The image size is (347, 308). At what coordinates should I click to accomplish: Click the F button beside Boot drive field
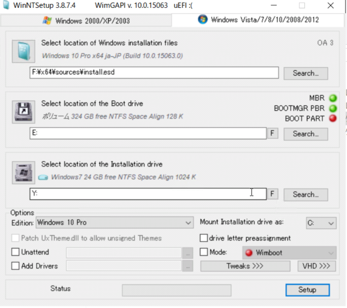point(273,133)
